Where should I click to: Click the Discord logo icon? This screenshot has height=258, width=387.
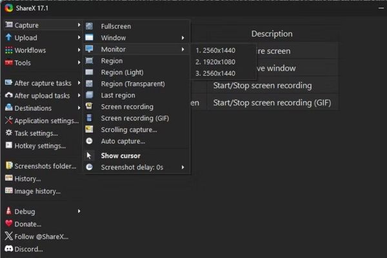[9, 248]
